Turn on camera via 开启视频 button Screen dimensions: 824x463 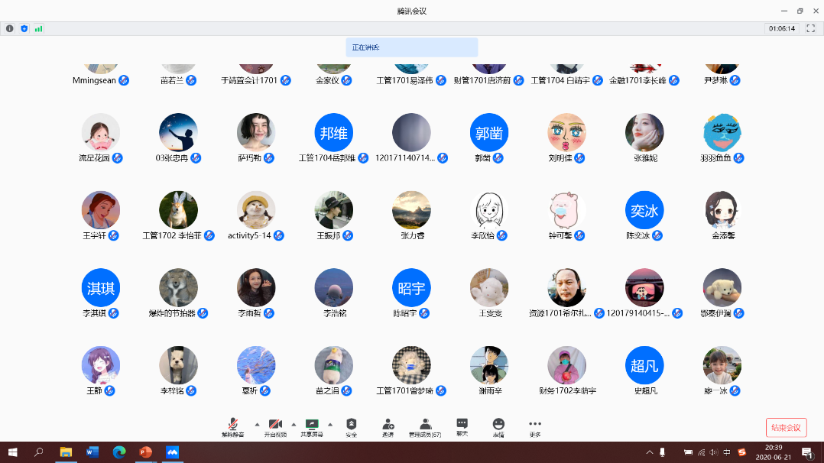pyautogui.click(x=275, y=426)
